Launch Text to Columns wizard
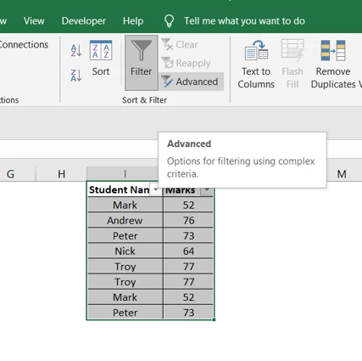Image resolution: width=362 pixels, height=361 pixels. (256, 65)
